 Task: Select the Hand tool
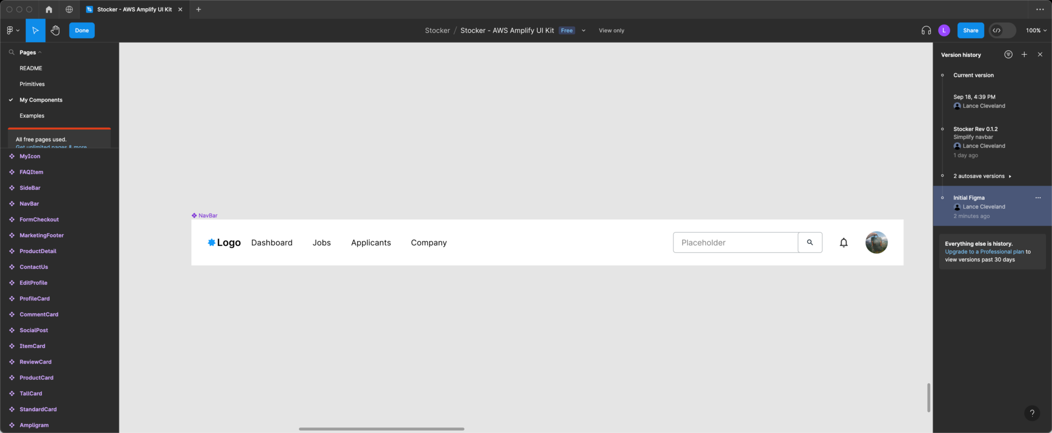tap(55, 31)
